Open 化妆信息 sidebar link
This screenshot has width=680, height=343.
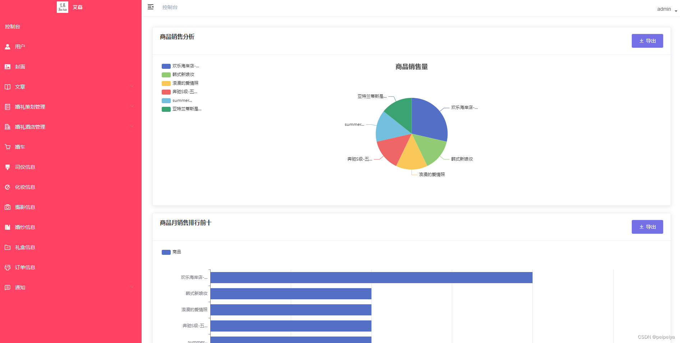[x=71, y=187]
